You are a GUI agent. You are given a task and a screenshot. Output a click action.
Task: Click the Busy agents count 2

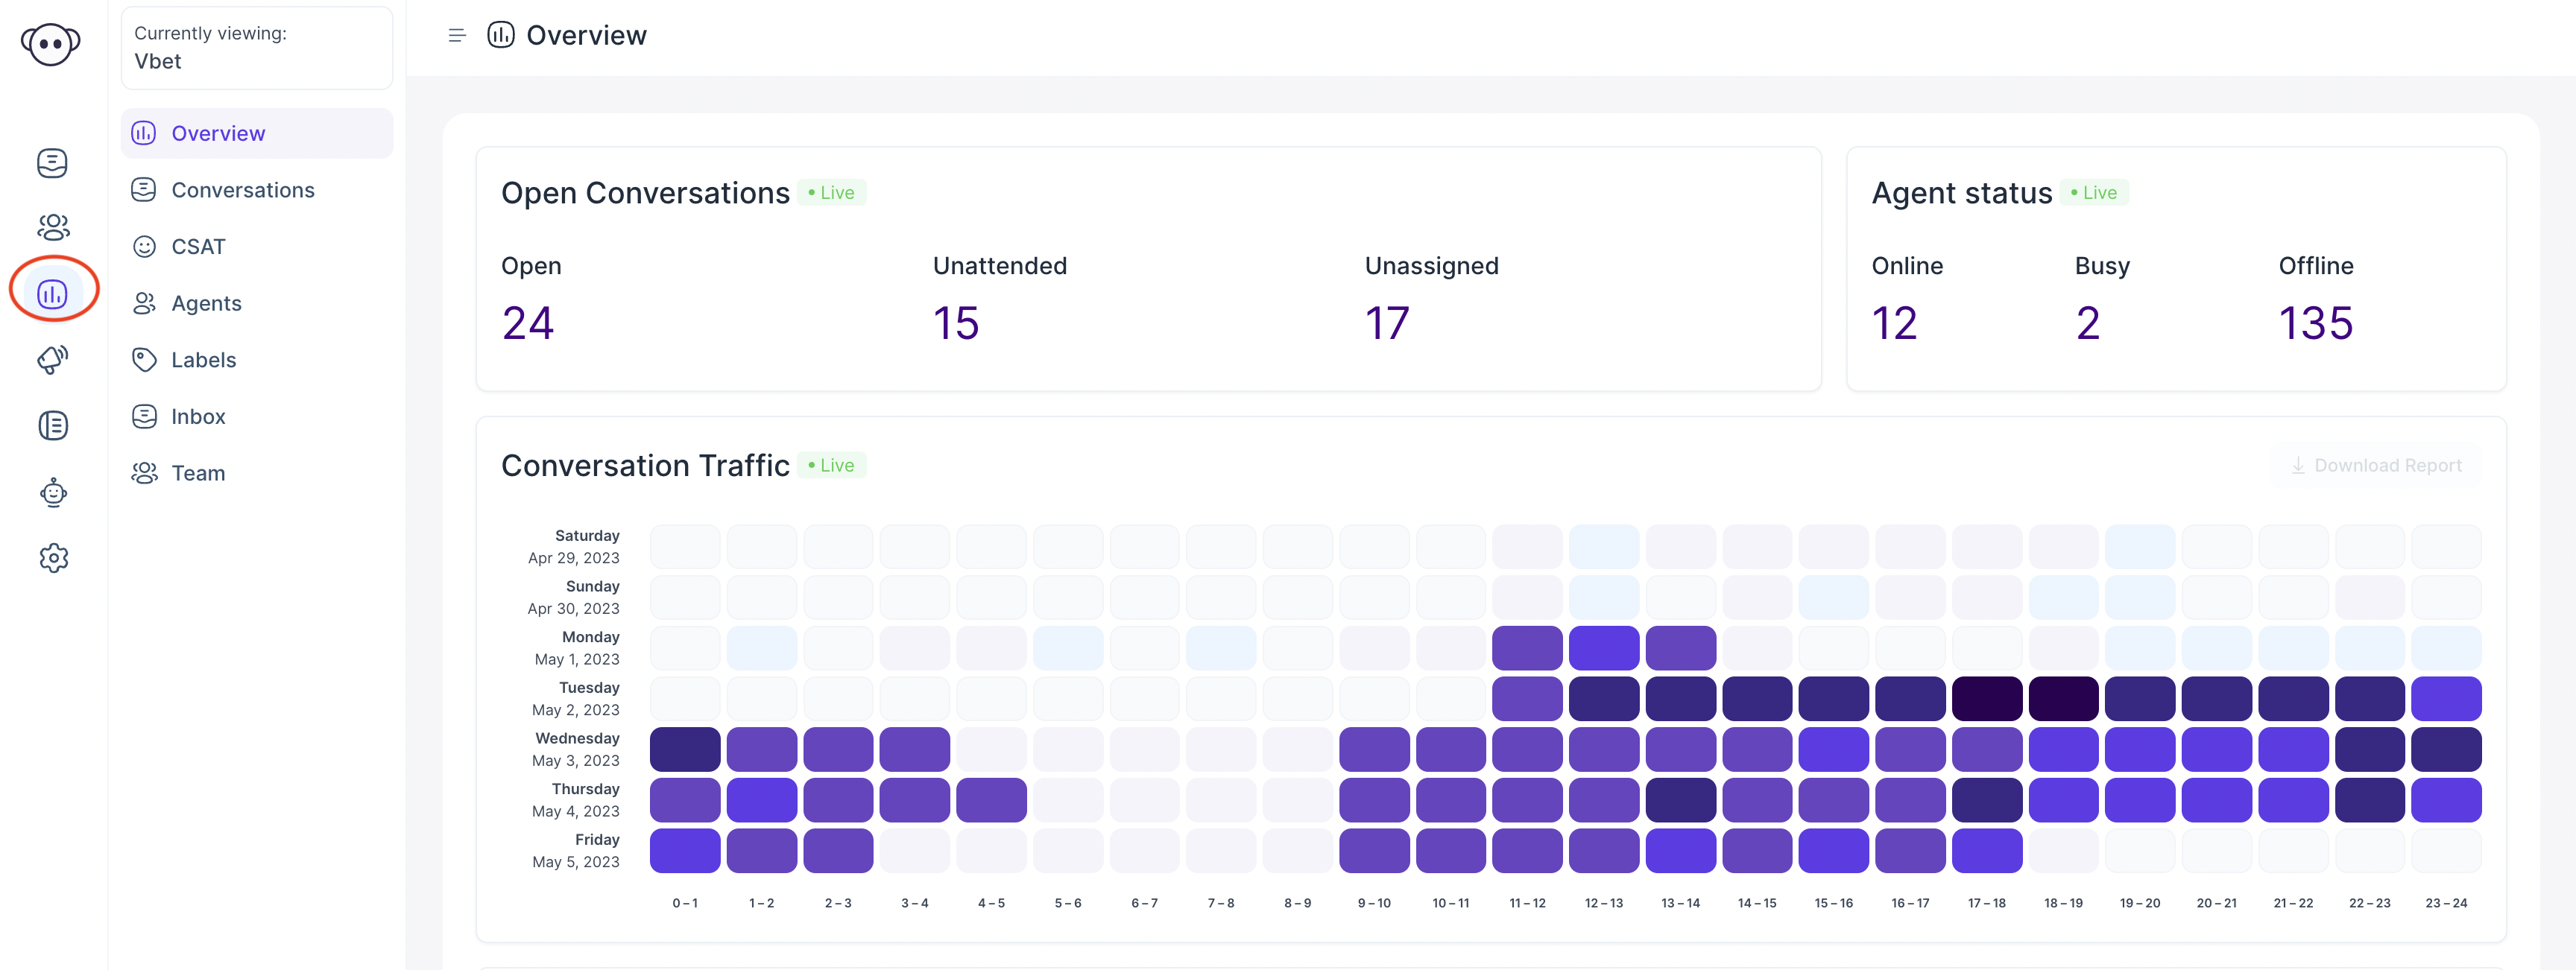[x=2088, y=323]
